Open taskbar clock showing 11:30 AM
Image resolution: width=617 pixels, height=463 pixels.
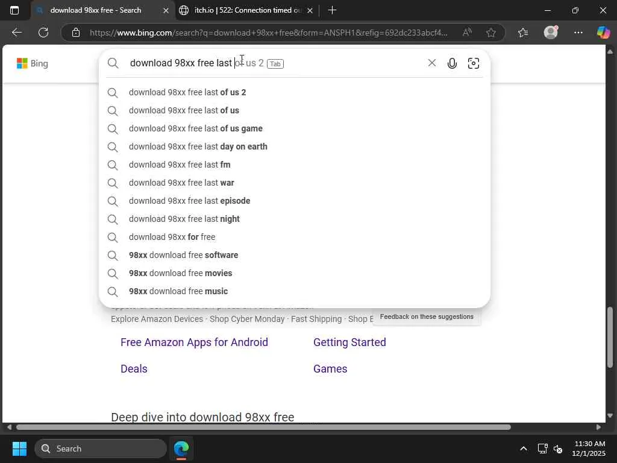(x=589, y=449)
